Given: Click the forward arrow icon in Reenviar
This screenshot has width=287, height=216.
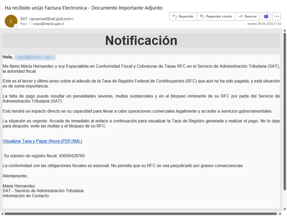Looking at the screenshot, I should (240, 17).
